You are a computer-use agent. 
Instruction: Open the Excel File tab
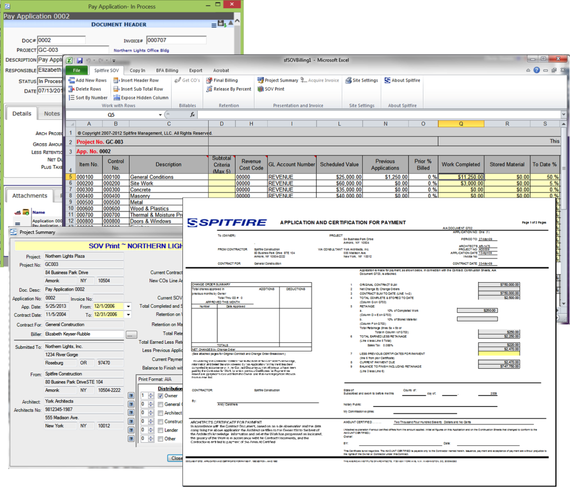coord(76,70)
